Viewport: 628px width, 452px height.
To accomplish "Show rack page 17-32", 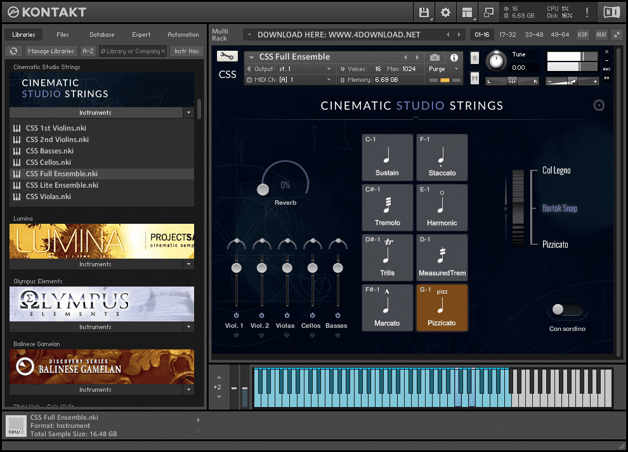I will click(507, 35).
